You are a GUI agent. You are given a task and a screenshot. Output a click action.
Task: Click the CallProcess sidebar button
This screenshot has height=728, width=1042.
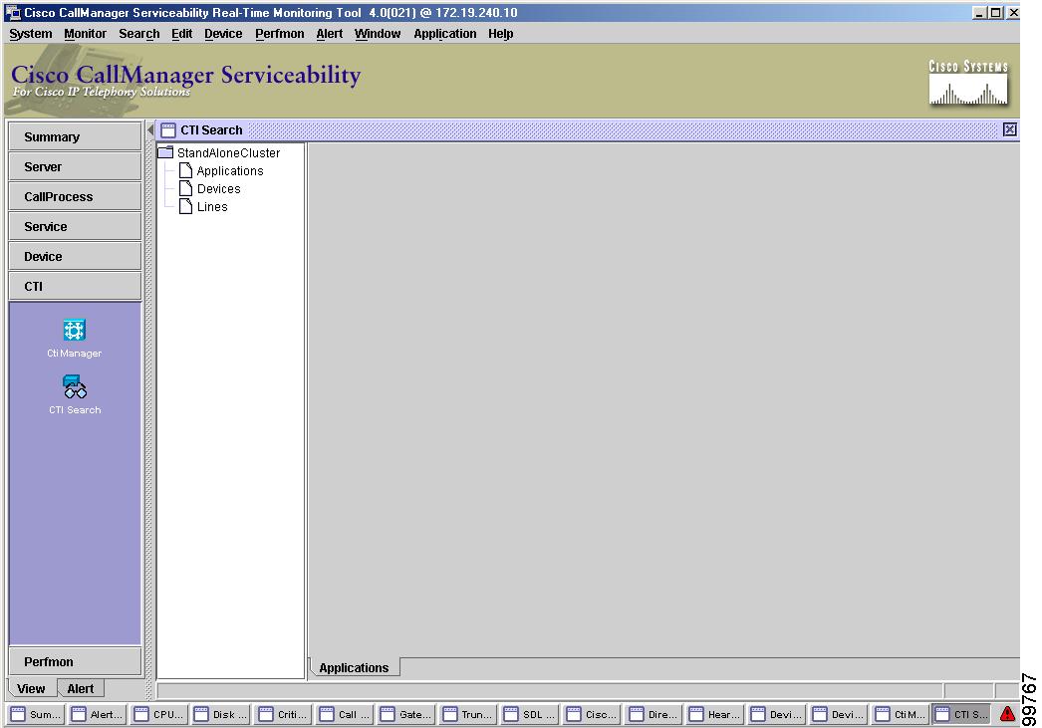75,196
